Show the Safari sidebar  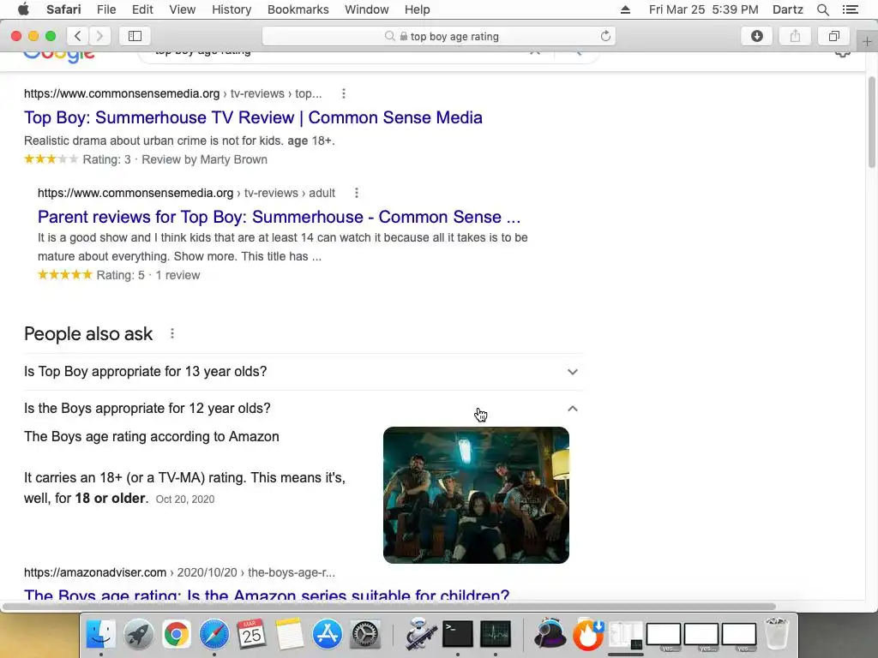pyautogui.click(x=135, y=36)
